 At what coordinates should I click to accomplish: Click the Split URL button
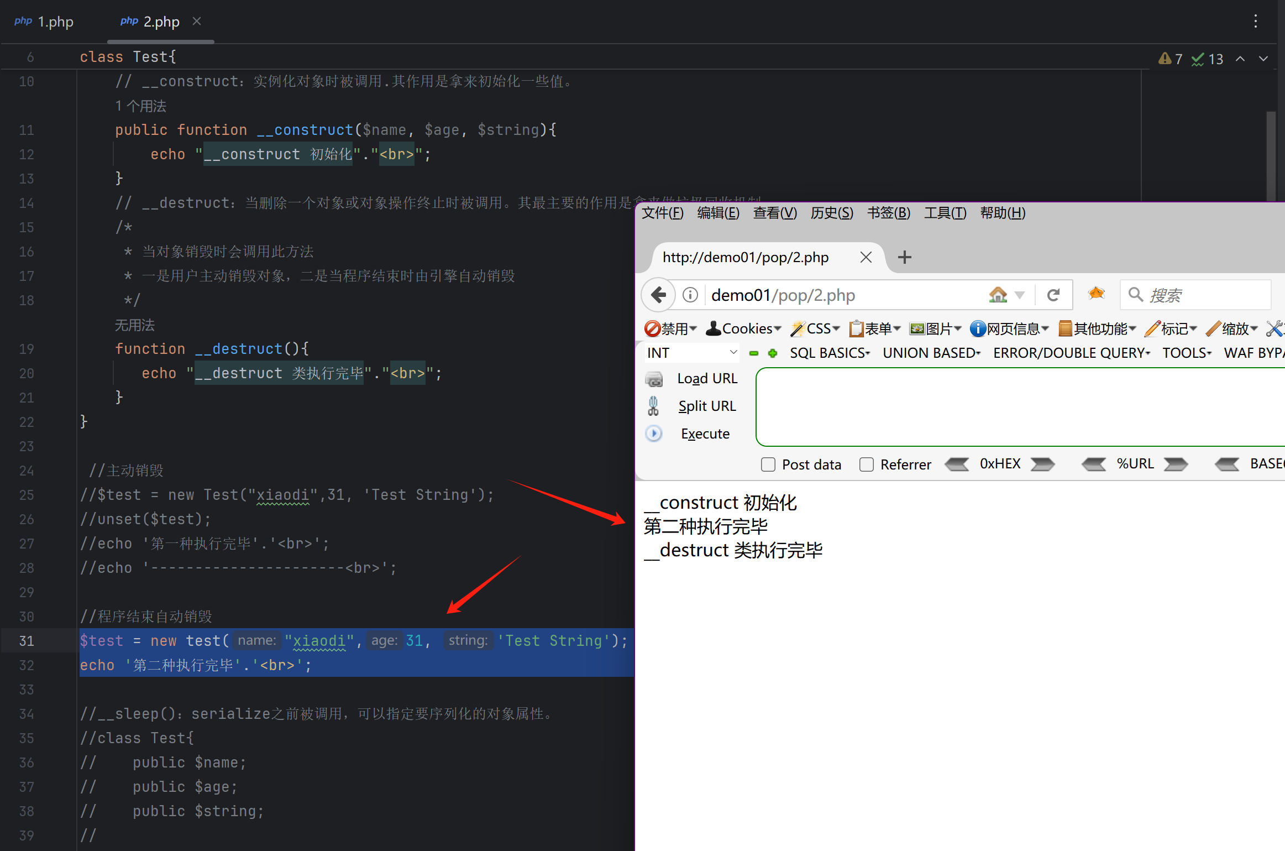click(x=707, y=406)
